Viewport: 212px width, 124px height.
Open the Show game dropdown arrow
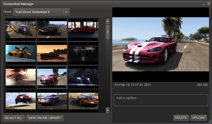click(x=66, y=12)
